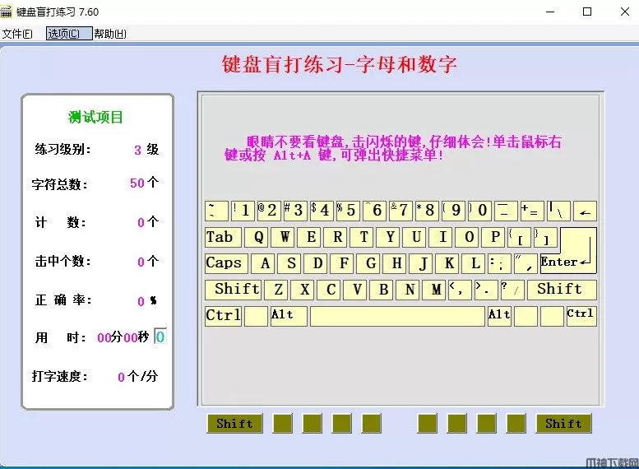This screenshot has height=469, width=639.
Task: Click the colon semicolon key
Action: point(500,263)
